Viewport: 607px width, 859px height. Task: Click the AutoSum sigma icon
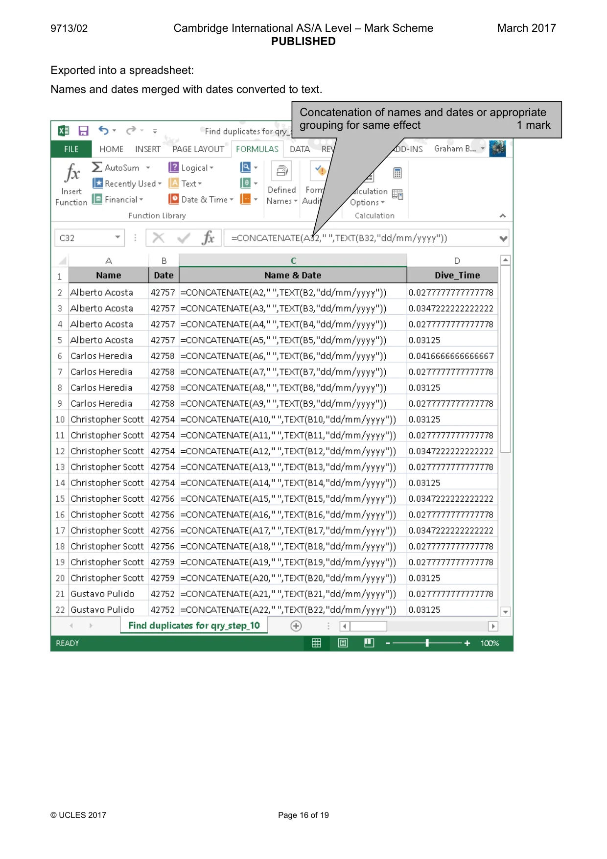97,167
